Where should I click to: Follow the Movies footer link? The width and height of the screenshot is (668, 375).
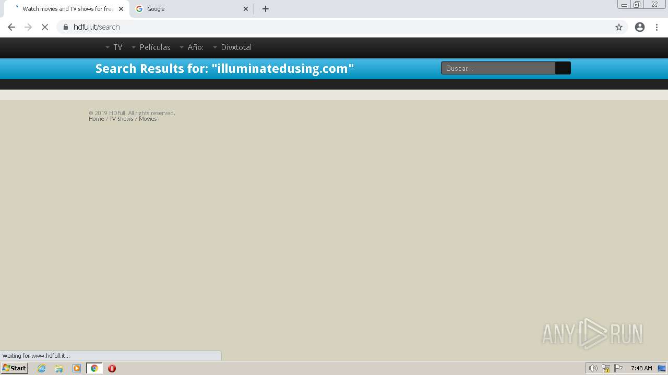coord(148,119)
